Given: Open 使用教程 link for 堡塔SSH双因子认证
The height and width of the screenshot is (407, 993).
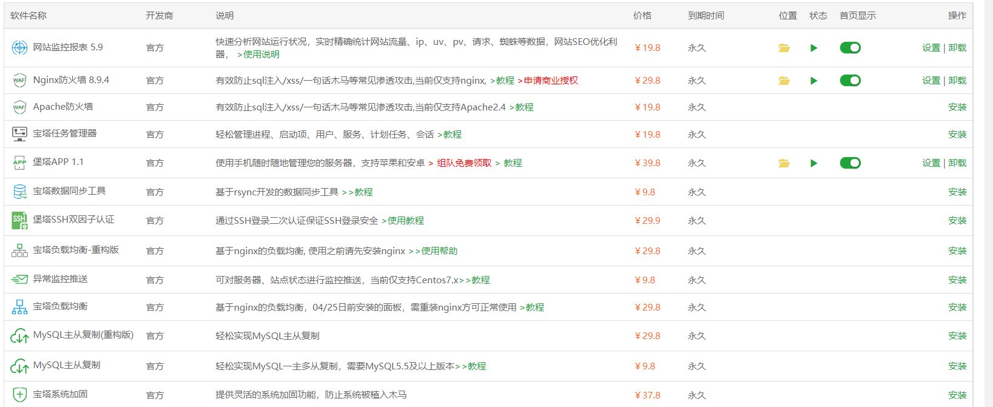Looking at the screenshot, I should pyautogui.click(x=405, y=221).
